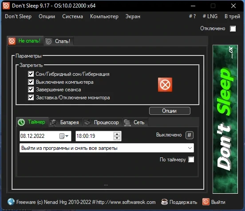The height and width of the screenshot is (211, 245).
Task: Expand the timer action dropdown list
Action: coord(190,148)
